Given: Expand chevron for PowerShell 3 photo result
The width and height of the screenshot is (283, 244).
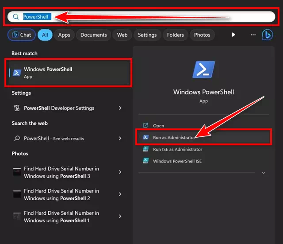Looking at the screenshot, I should pos(120,172).
